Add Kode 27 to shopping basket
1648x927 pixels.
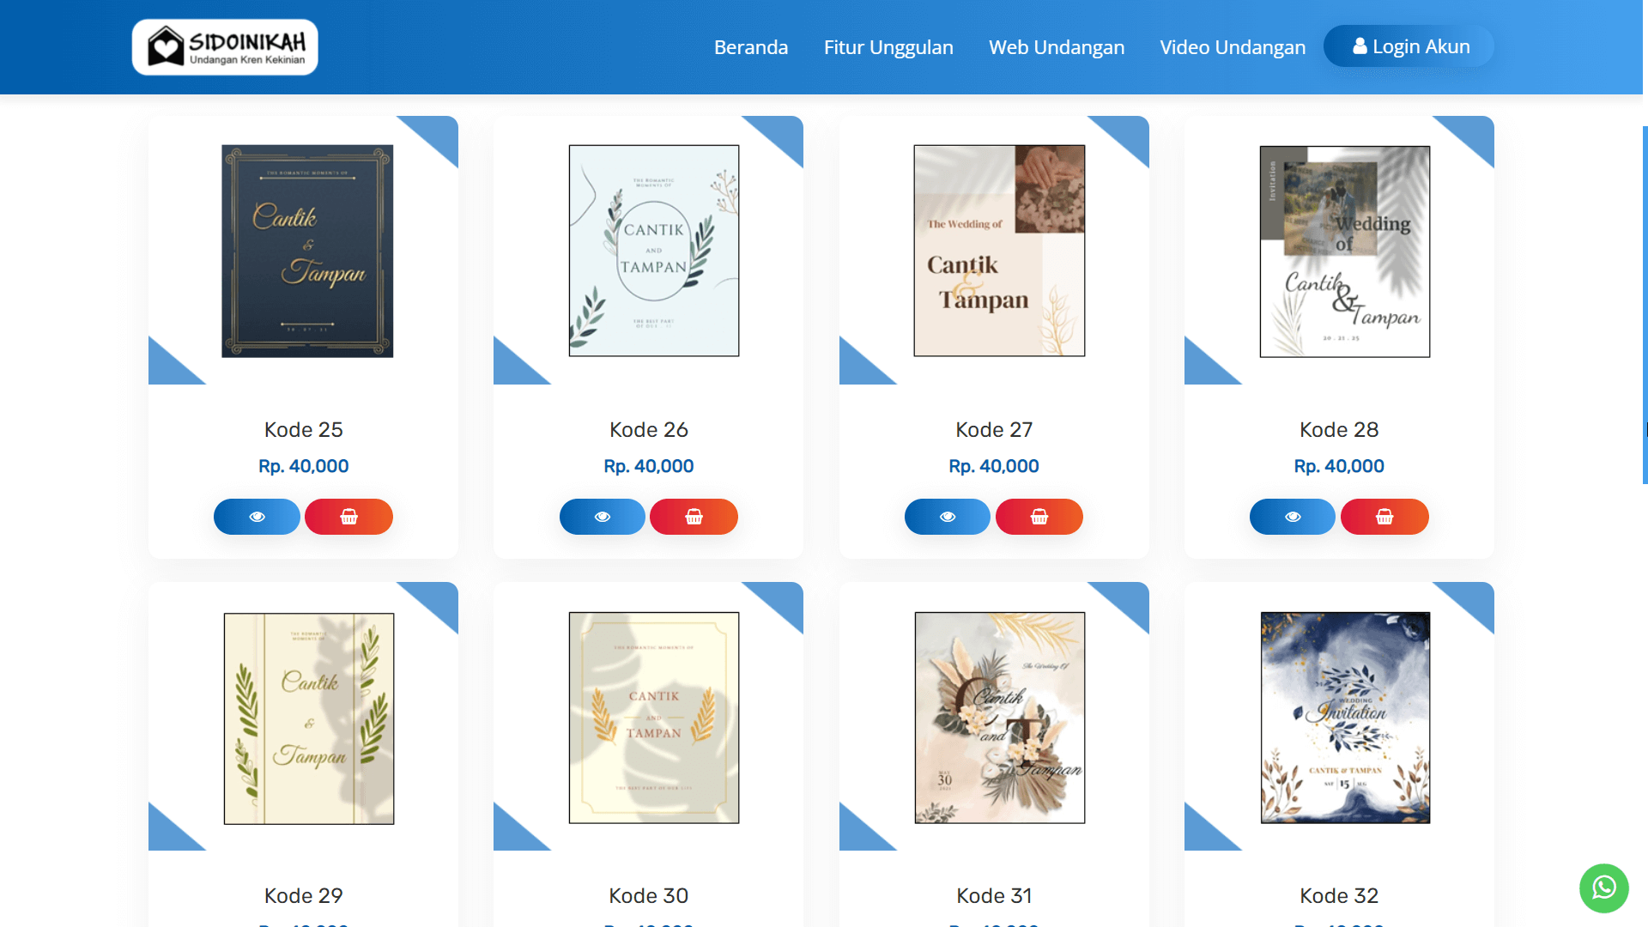[x=1039, y=517]
